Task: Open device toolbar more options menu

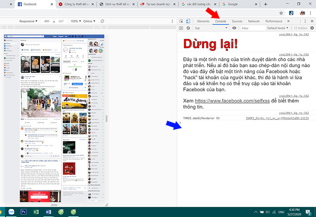Action: [x=172, y=21]
